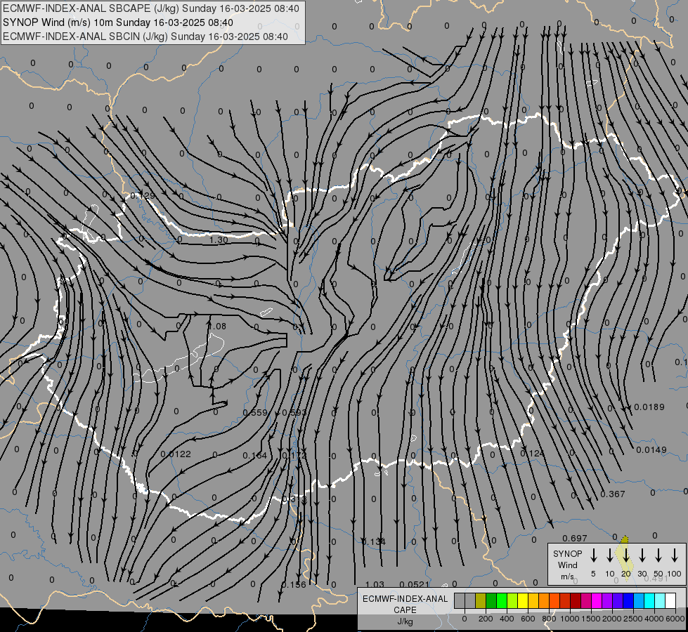Click the 2000 tick label on the CAPE scale

point(612,619)
